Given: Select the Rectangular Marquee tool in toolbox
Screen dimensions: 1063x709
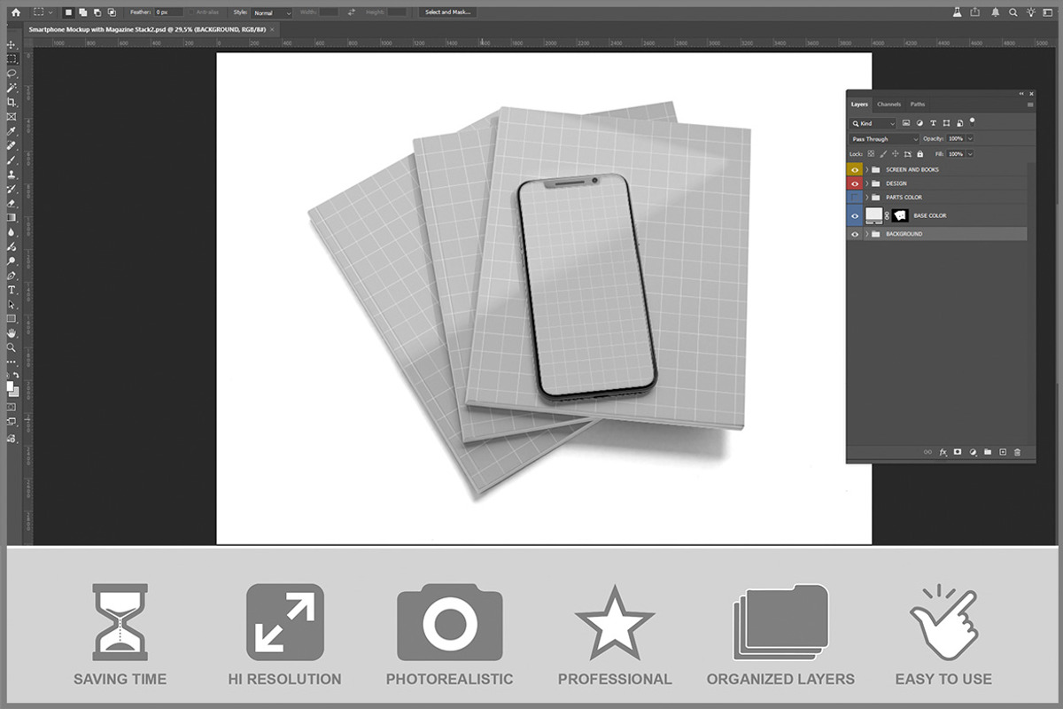Looking at the screenshot, I should [12, 58].
